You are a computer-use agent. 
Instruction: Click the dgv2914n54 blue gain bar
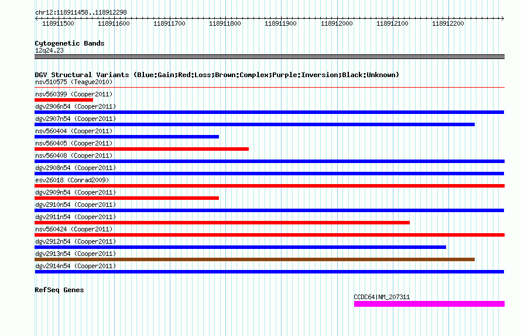pos(269,272)
